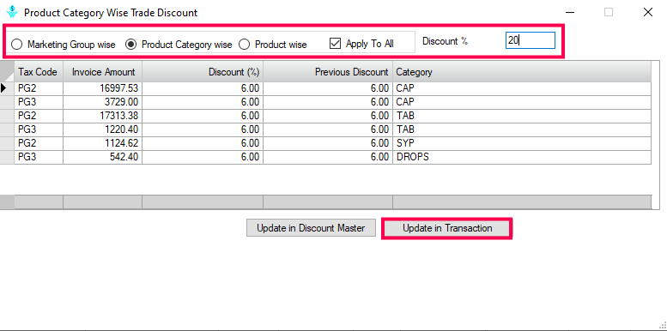Click Discount (%) cell in 16997.53 row
The height and width of the screenshot is (331, 667).
(x=203, y=88)
